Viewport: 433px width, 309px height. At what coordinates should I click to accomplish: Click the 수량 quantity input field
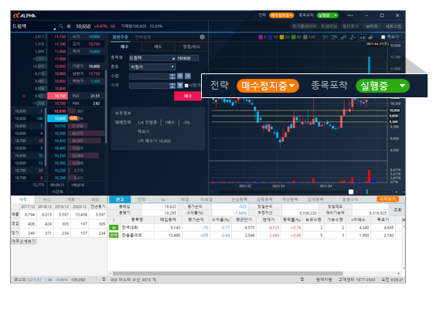(149, 76)
